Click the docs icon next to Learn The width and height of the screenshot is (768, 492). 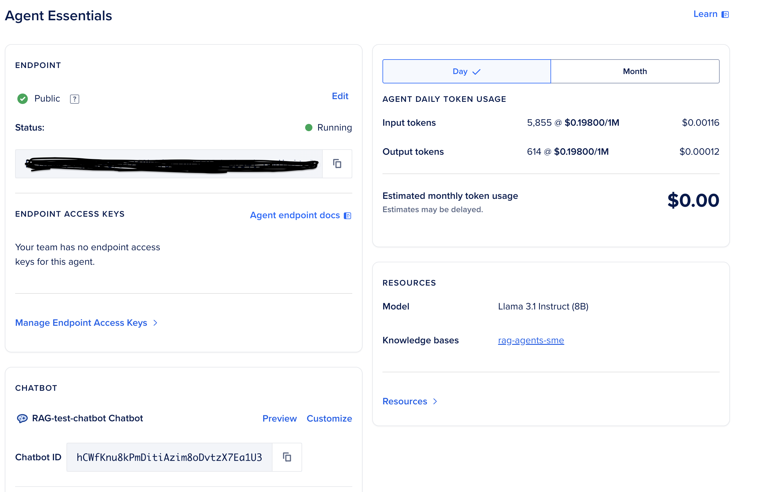tap(725, 15)
